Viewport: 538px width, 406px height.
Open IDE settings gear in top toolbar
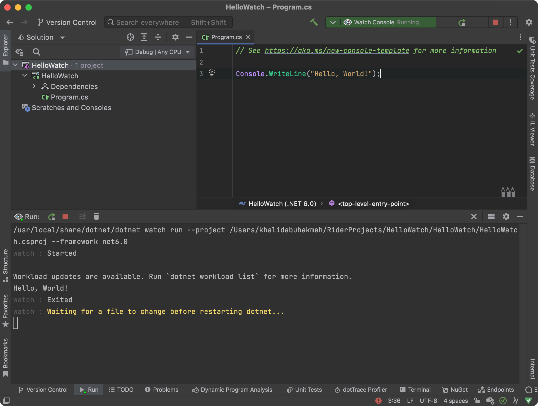(529, 22)
